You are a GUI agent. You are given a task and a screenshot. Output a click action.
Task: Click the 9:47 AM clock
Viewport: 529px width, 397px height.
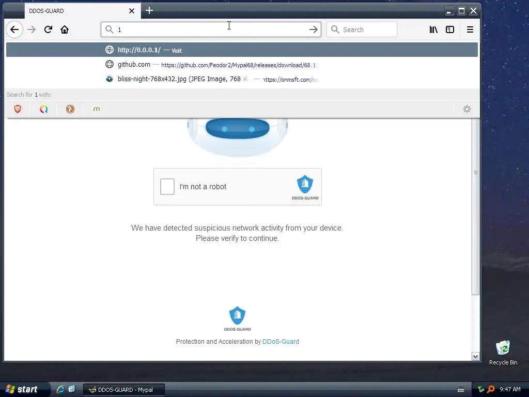click(510, 390)
